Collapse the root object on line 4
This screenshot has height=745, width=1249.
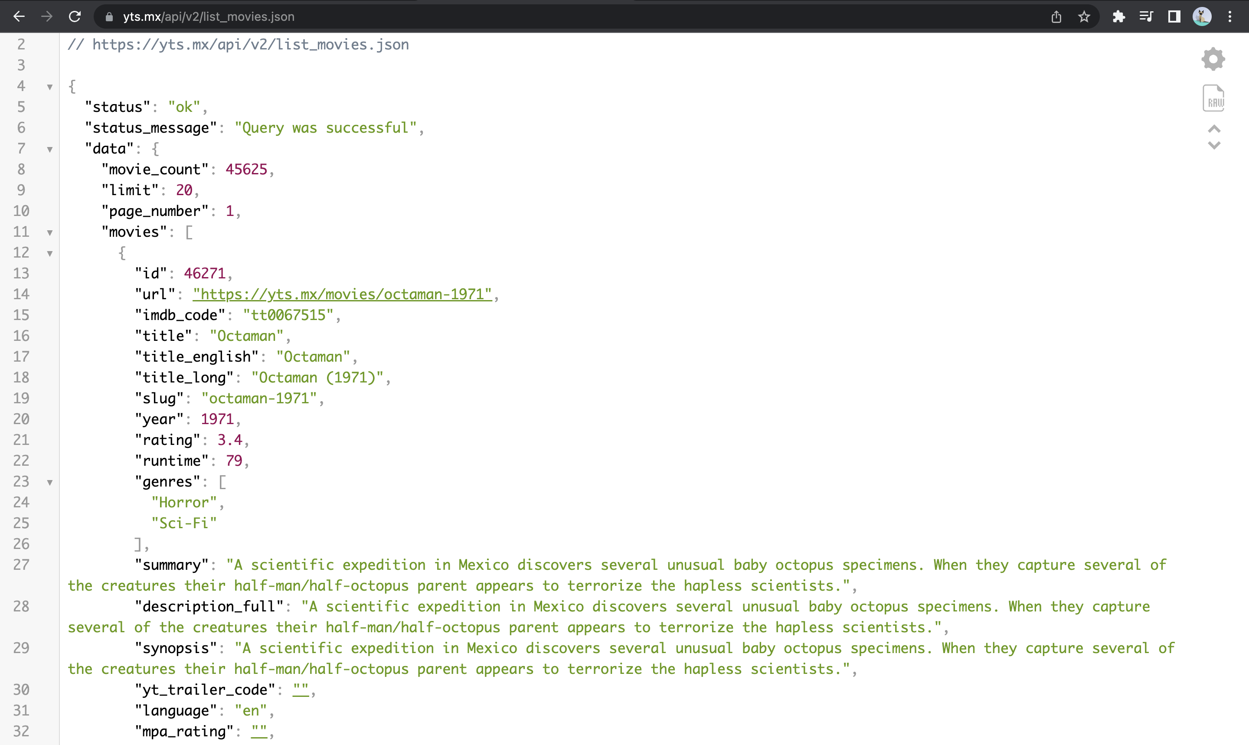point(50,87)
